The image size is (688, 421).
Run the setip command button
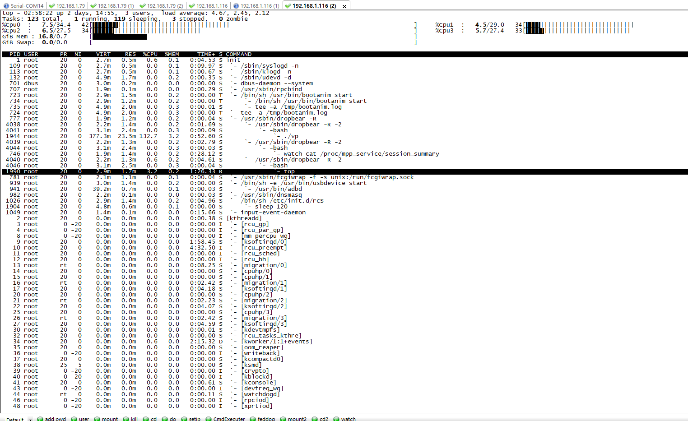[191, 419]
